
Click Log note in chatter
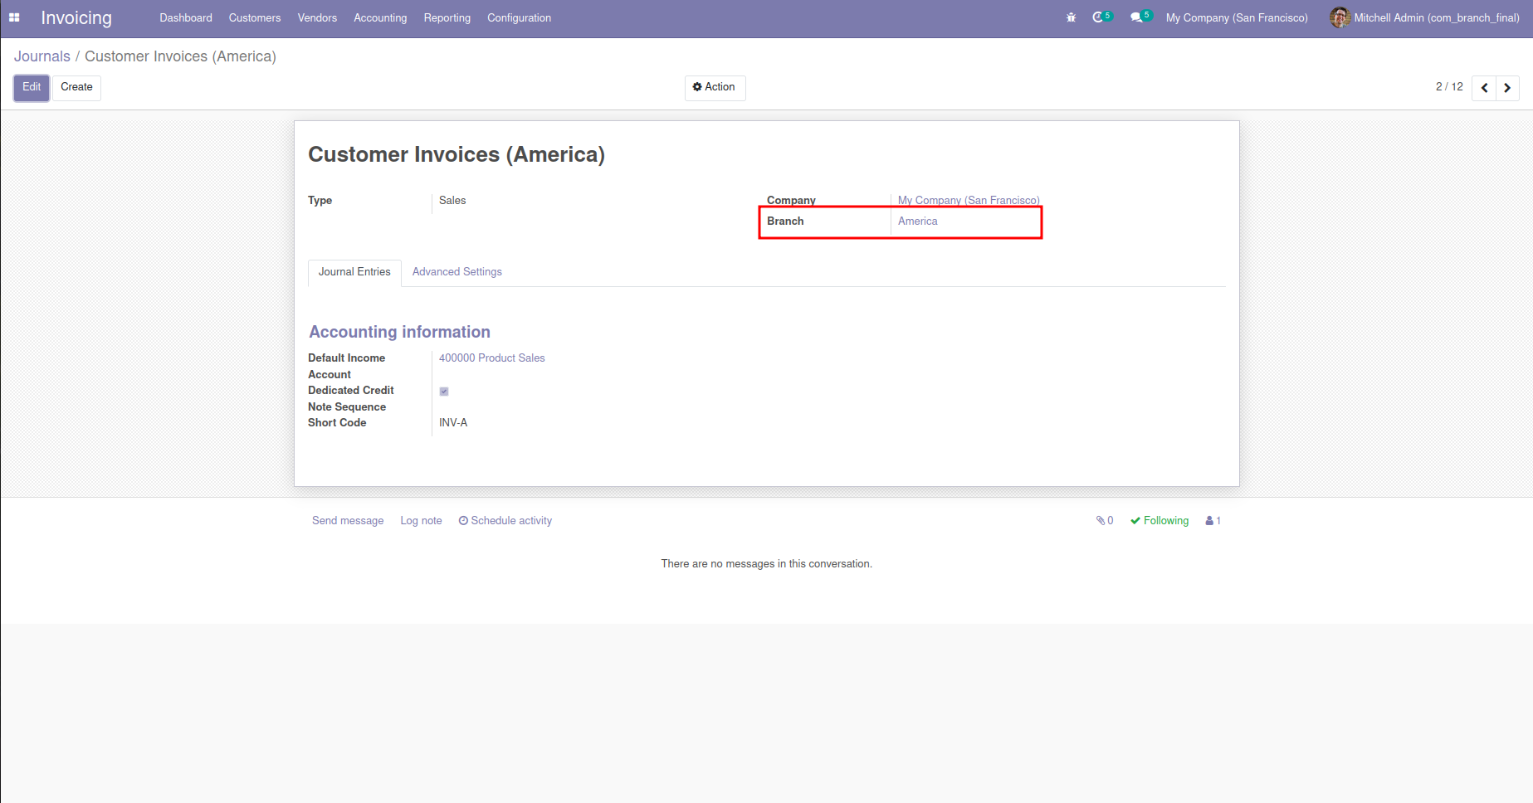tap(421, 521)
